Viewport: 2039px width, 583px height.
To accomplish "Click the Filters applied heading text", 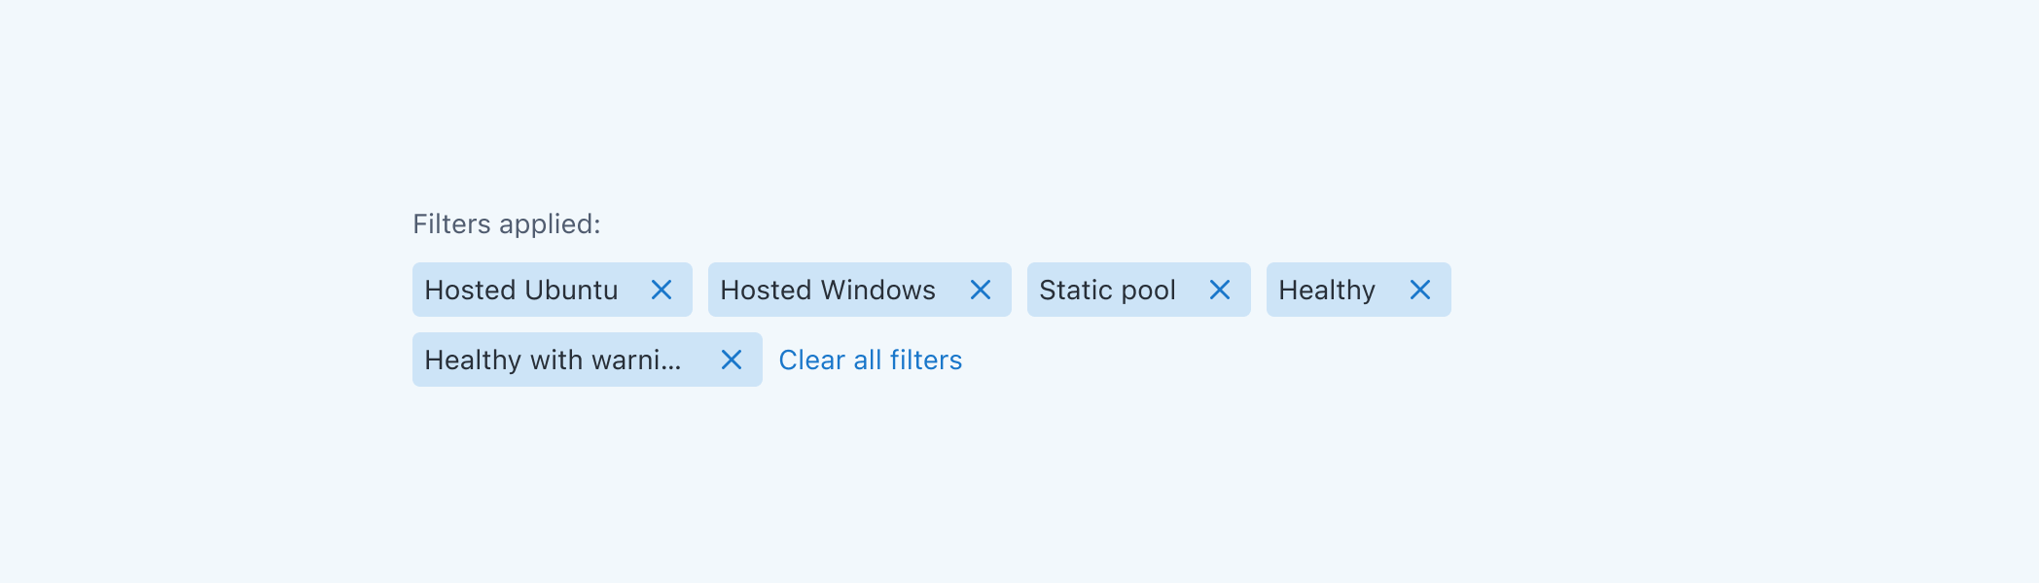I will tap(507, 223).
